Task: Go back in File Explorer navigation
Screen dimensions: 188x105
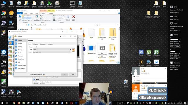Action: (x=19, y=25)
